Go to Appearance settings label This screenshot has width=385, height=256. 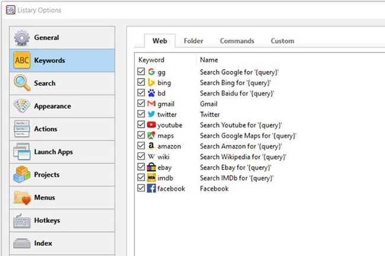tap(53, 106)
